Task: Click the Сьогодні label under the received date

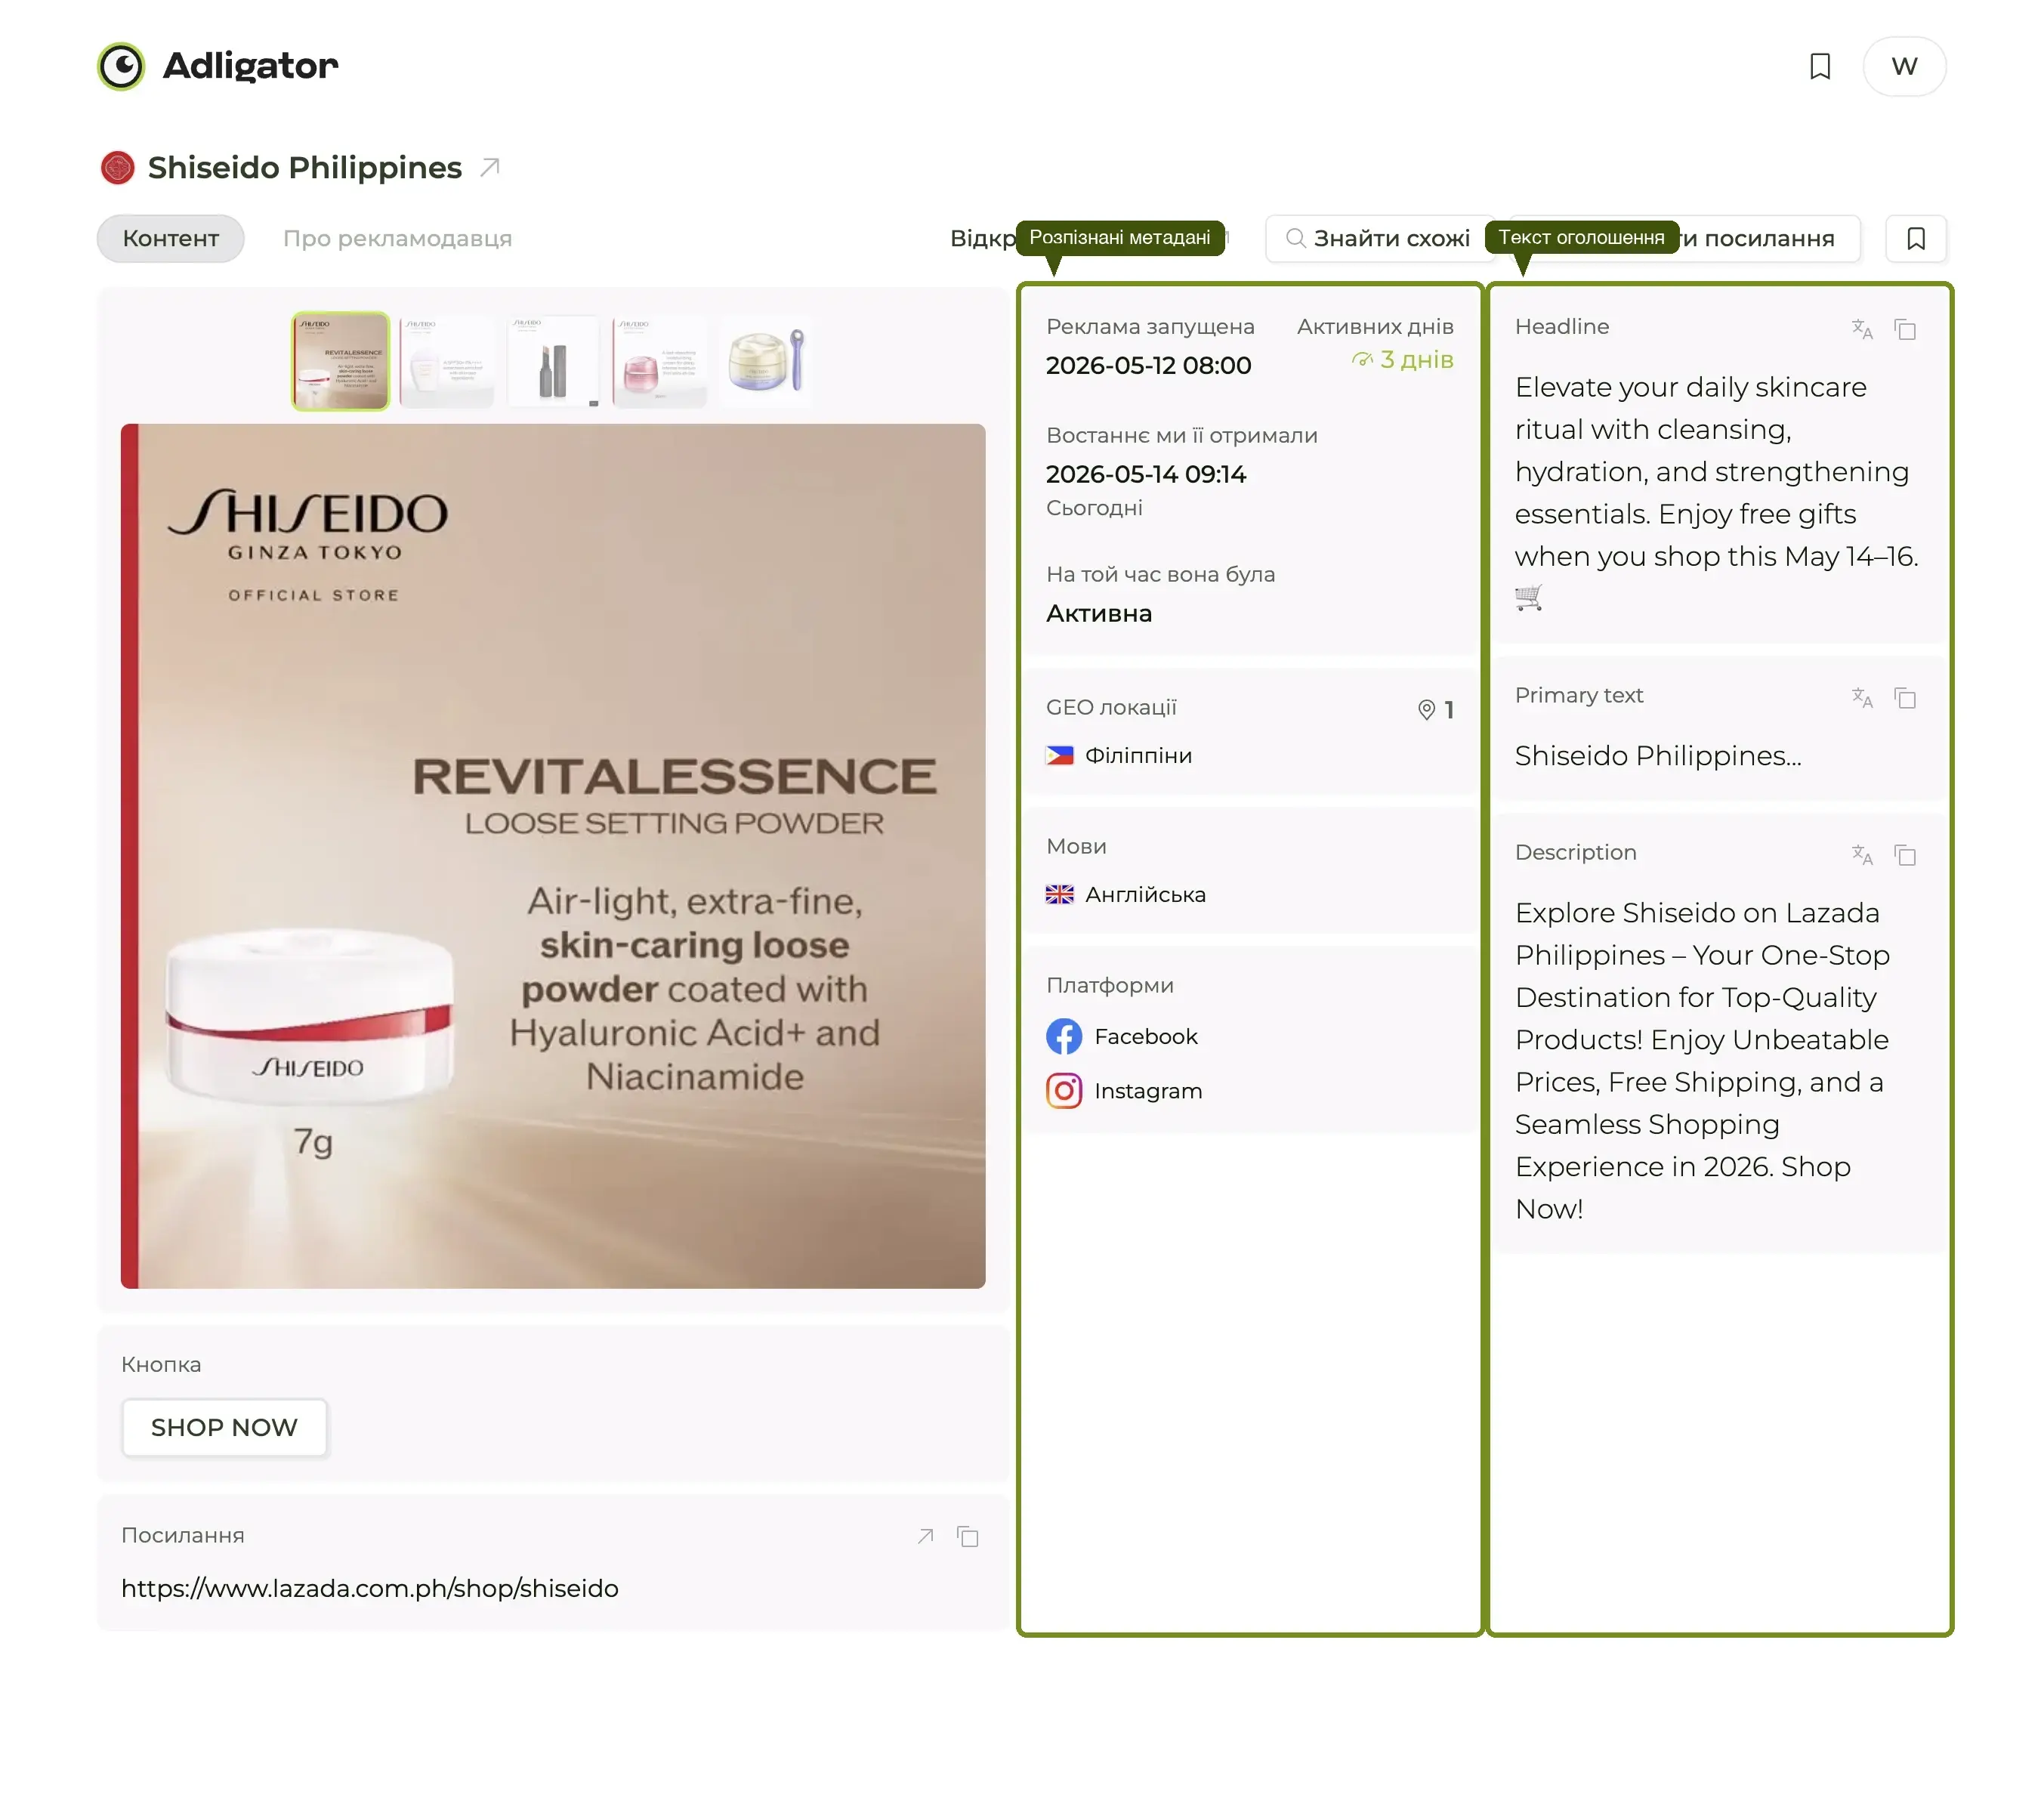Action: (x=1094, y=508)
